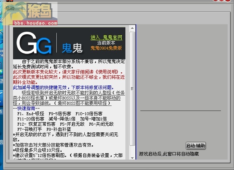Click the 当前版本 label
This screenshot has width=234, height=170.
106,43
